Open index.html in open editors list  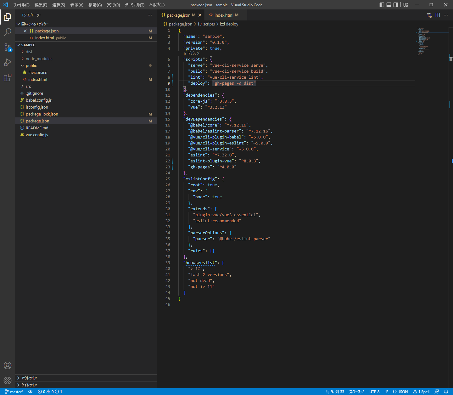(86, 38)
